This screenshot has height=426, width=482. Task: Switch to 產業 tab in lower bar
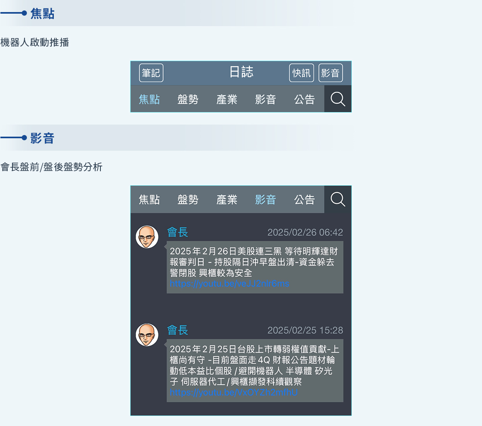pos(227,200)
